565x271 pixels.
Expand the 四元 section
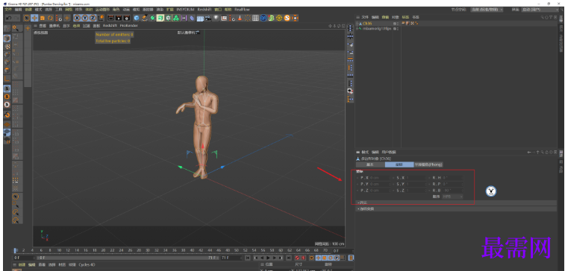456,203
